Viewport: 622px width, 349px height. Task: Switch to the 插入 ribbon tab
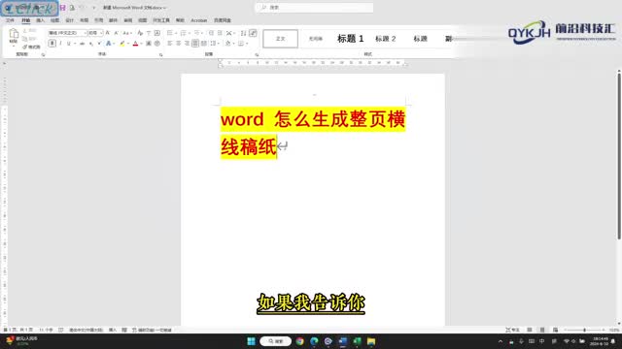coord(40,20)
